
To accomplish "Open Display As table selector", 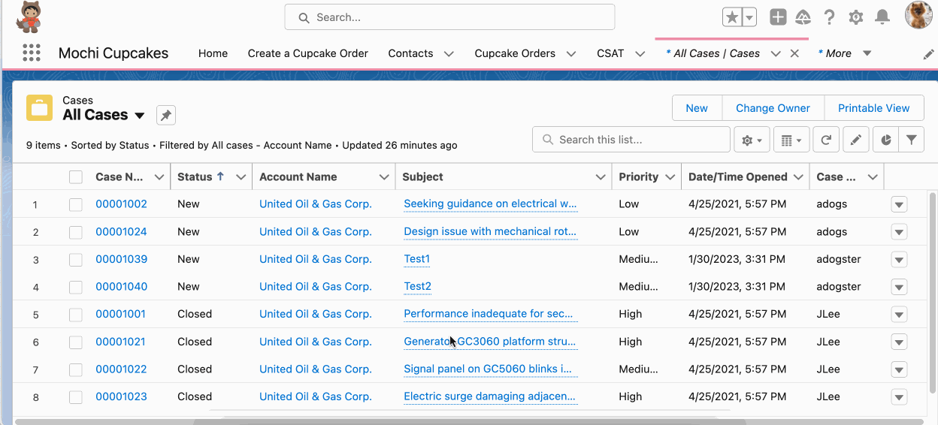I will click(791, 140).
